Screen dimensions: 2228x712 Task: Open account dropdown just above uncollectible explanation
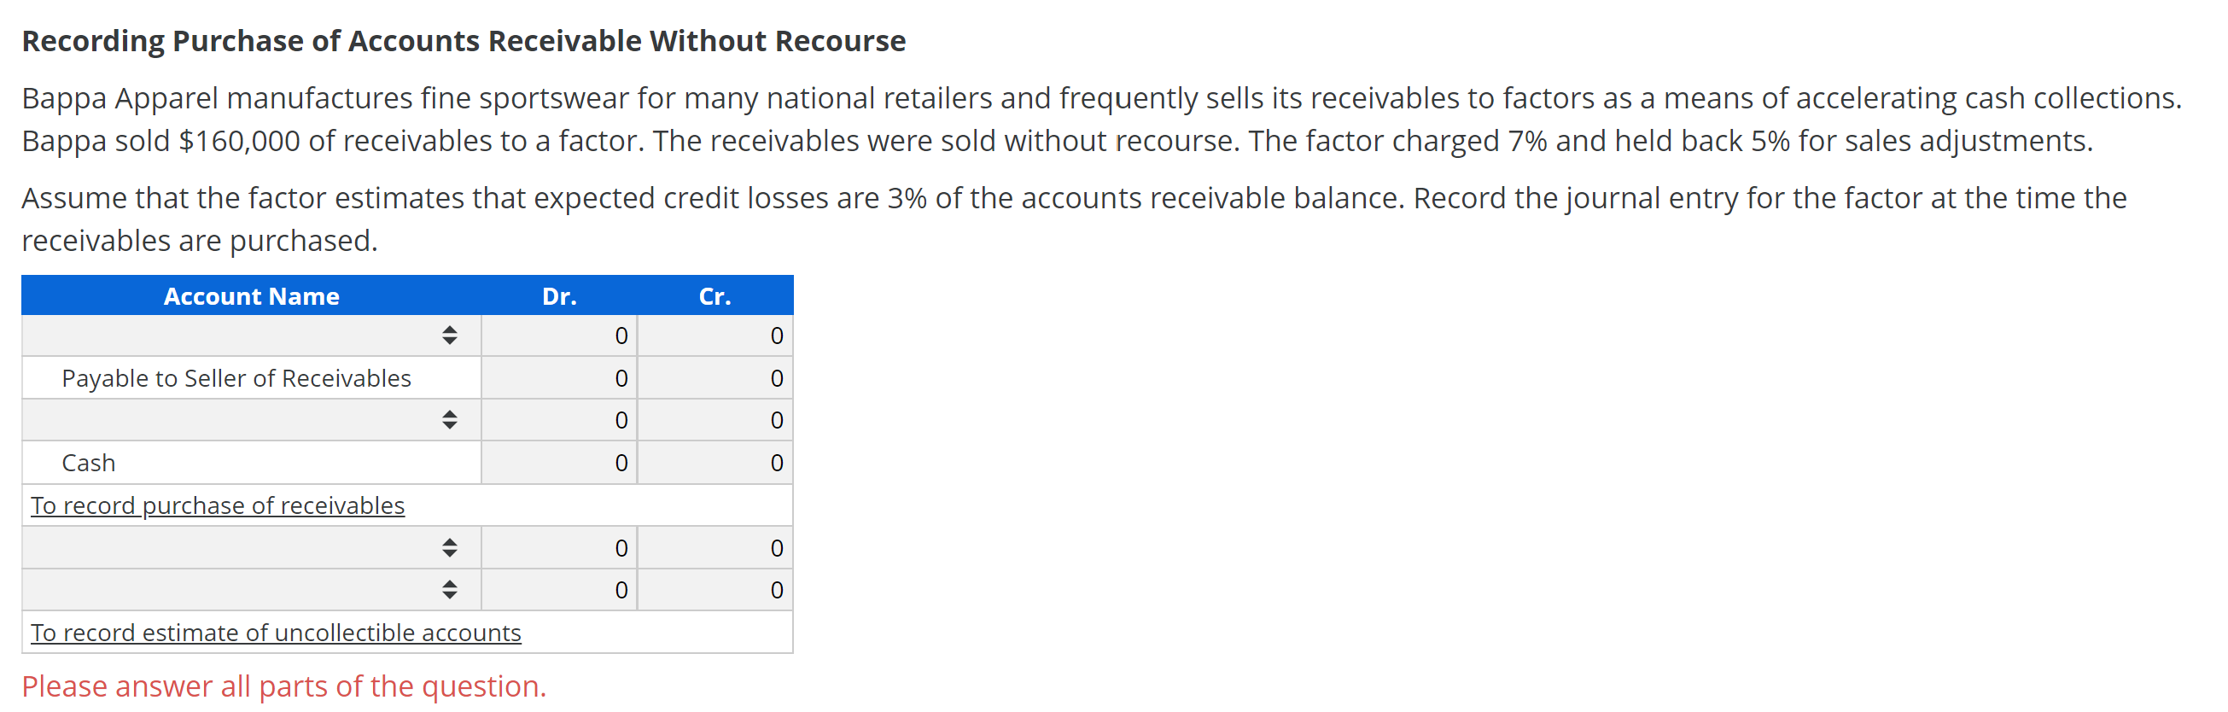coord(251,590)
